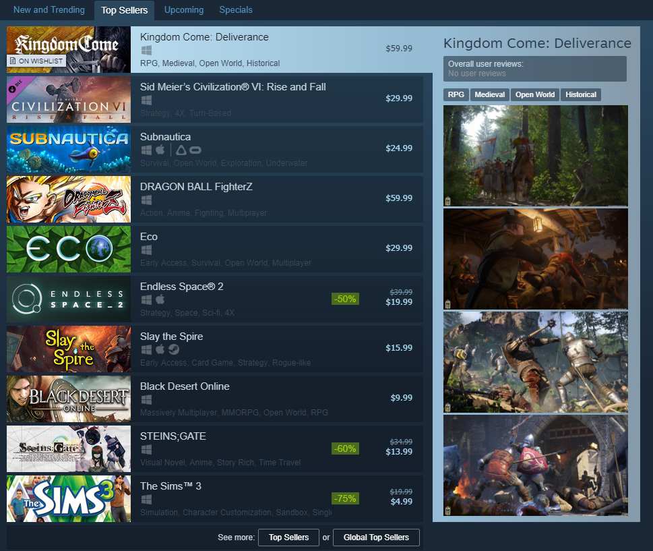
Task: View the armored knights battle screenshot
Action: [x=536, y=362]
